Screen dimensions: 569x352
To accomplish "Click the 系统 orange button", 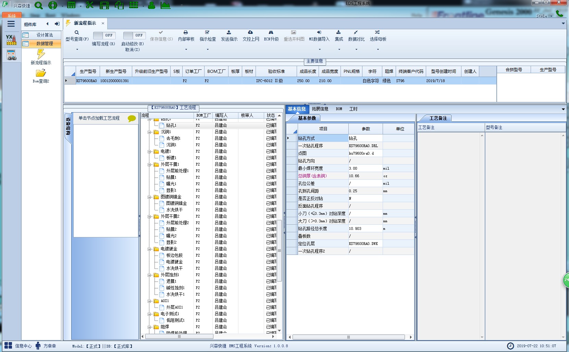I will pyautogui.click(x=12, y=16).
